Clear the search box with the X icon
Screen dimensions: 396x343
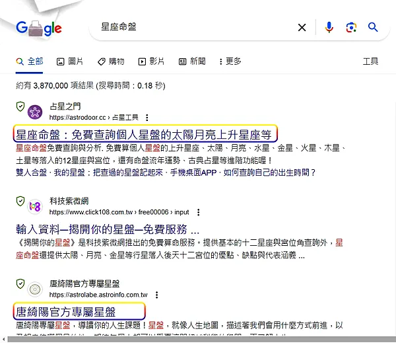tap(302, 27)
